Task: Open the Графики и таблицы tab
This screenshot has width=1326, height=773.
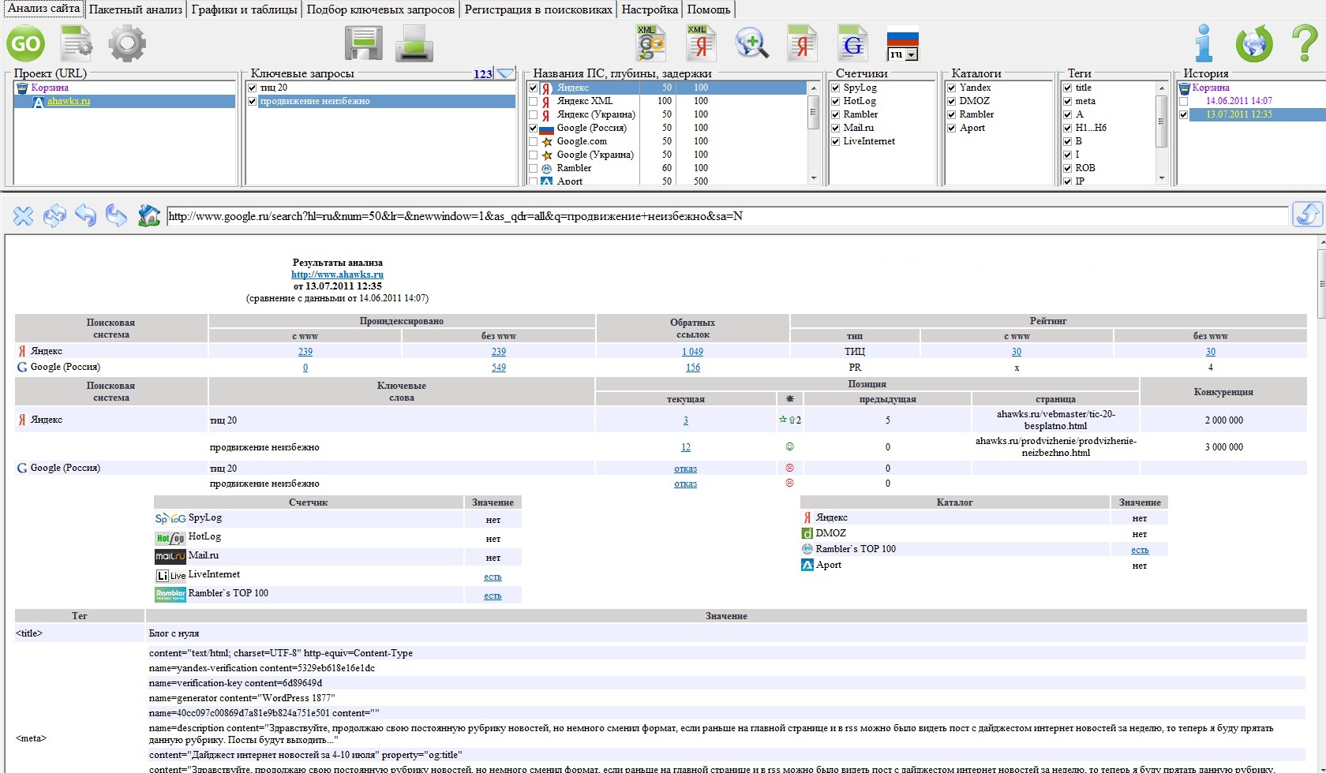Action: [x=245, y=9]
